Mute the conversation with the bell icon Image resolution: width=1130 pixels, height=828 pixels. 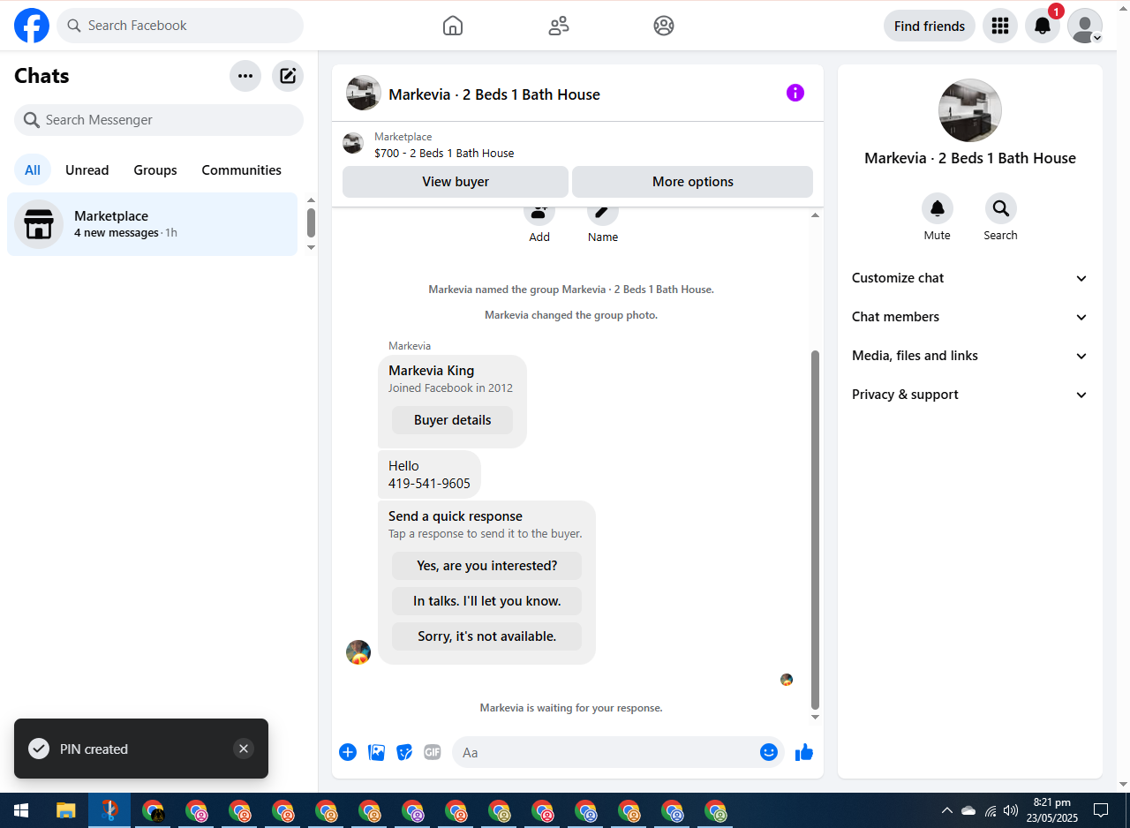(938, 208)
